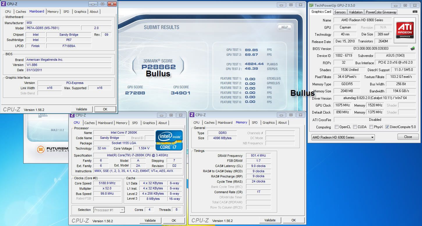Uncheck DirectCompute 5.0 checkbox
Viewport: 422px width, 226px height.
[x=387, y=127]
